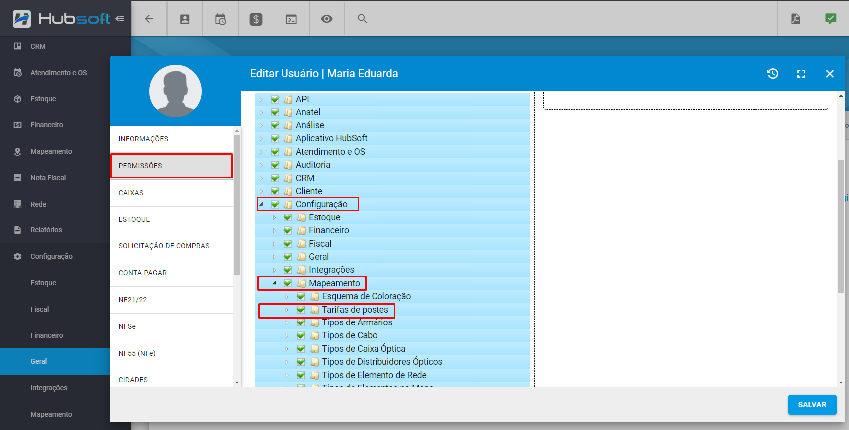Open the calendar clock toolbar icon
Viewport: 849px width, 430px height.
point(220,19)
